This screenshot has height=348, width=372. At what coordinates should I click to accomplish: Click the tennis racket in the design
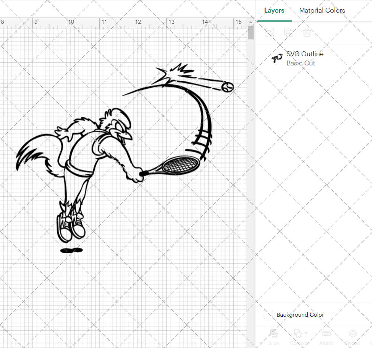click(x=170, y=167)
